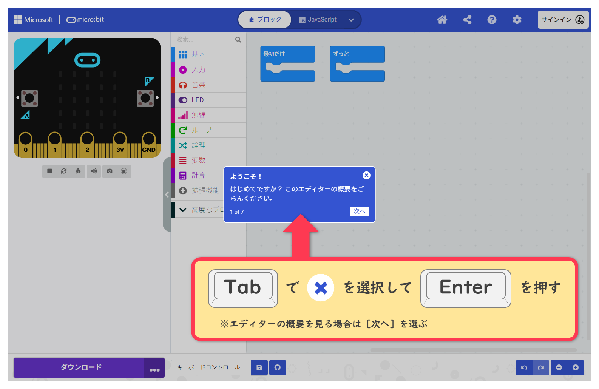Zoom in on the workspace
The image size is (599, 389).
pos(576,367)
